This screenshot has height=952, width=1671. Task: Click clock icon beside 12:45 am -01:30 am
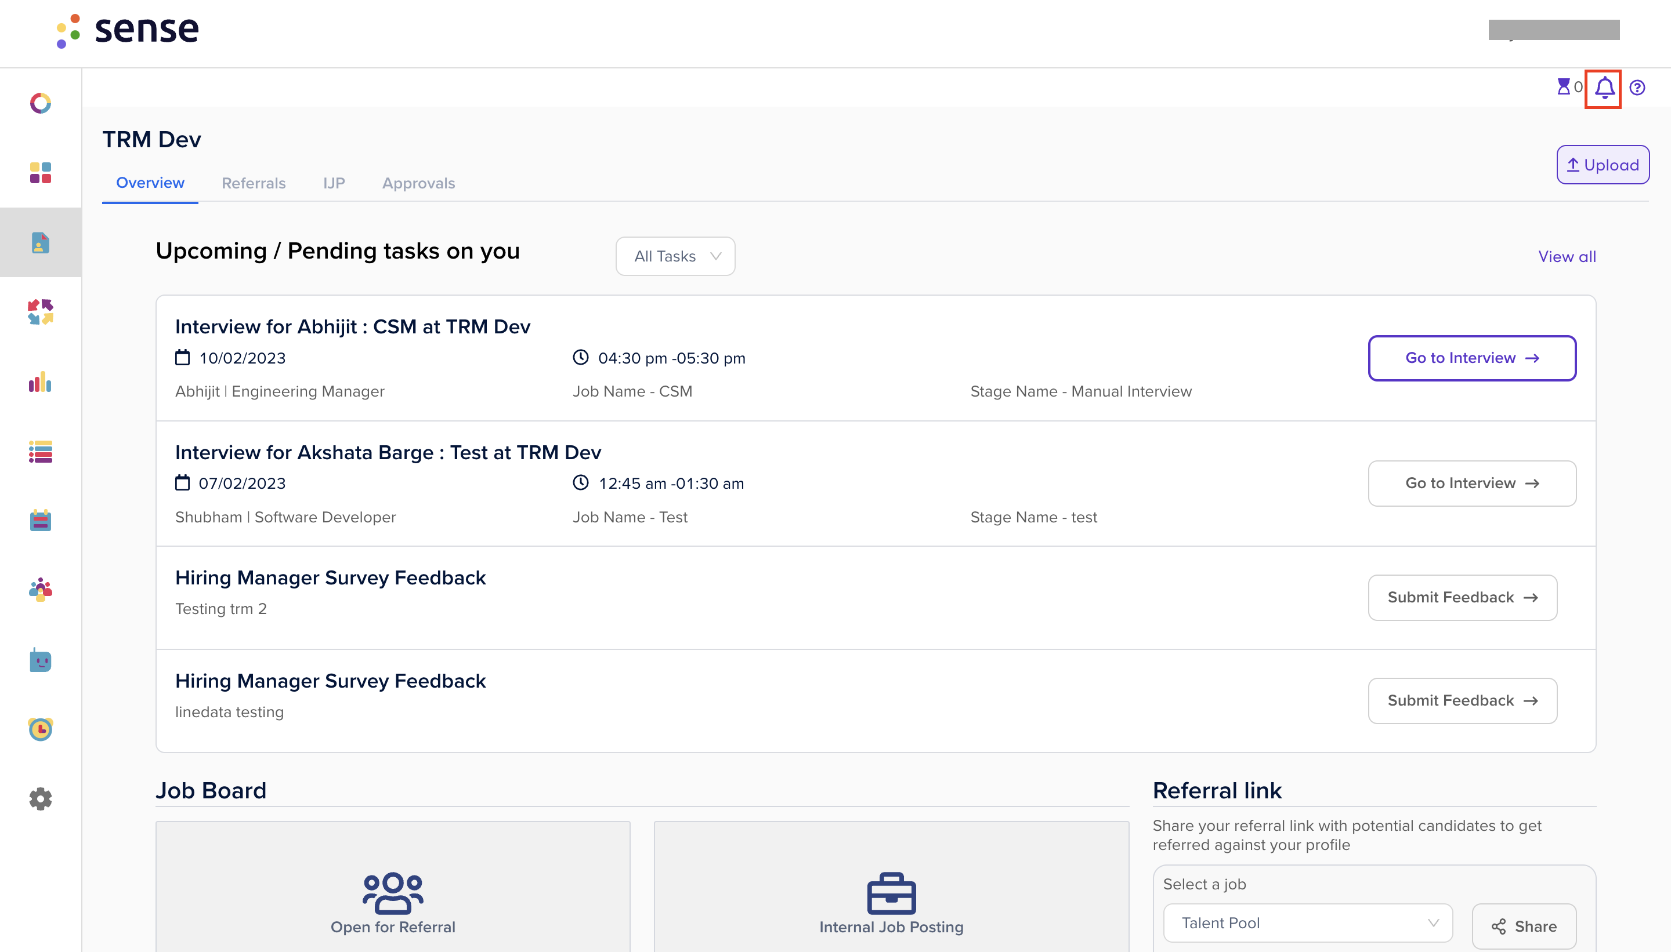pos(580,482)
